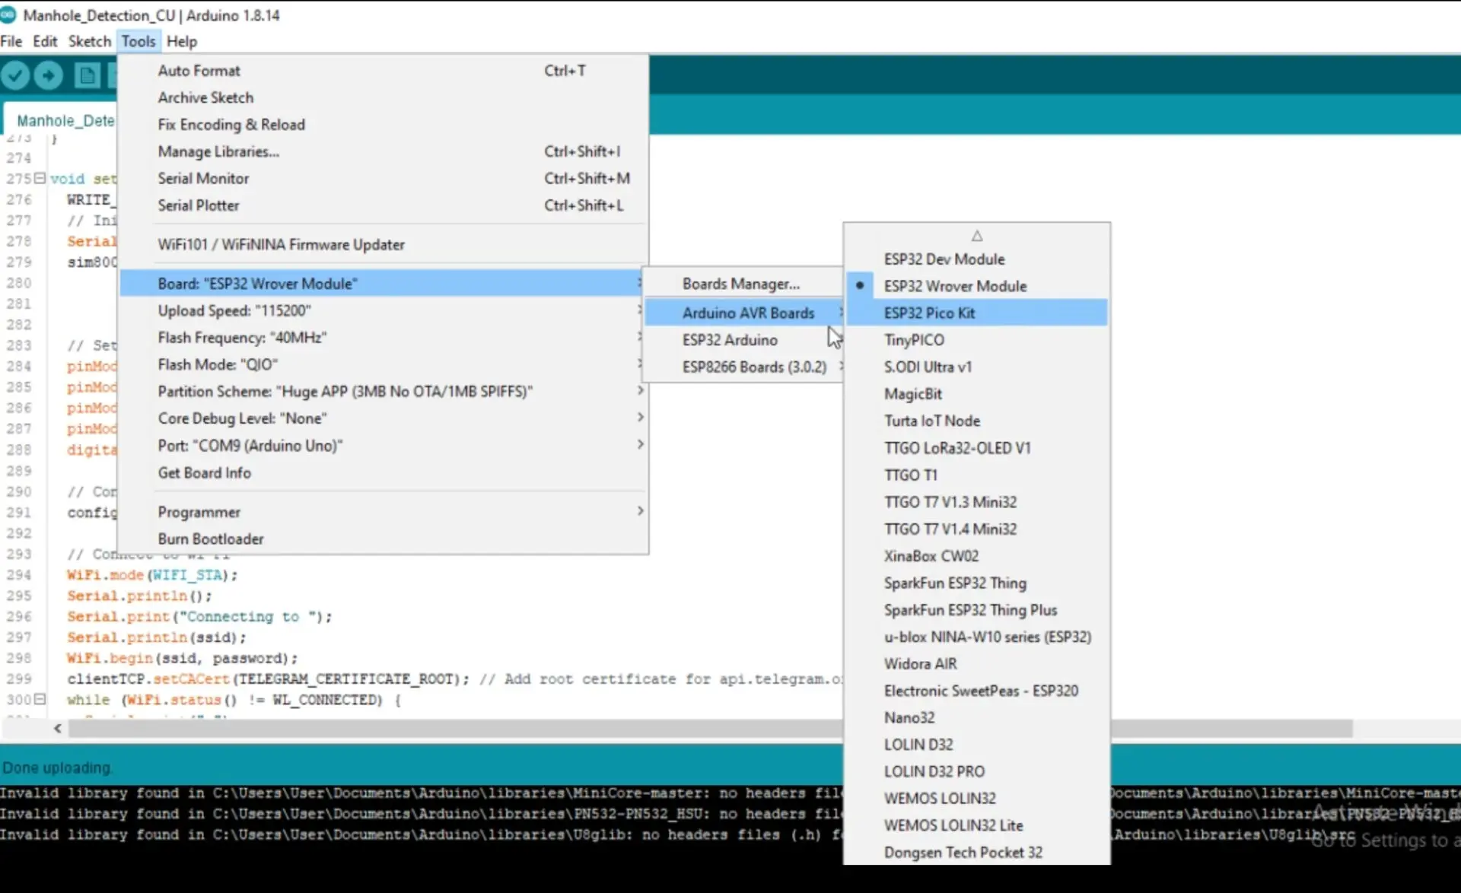The width and height of the screenshot is (1461, 893).
Task: Choose SparkFun ESP32 Thing Plus board
Action: [x=977, y=609]
